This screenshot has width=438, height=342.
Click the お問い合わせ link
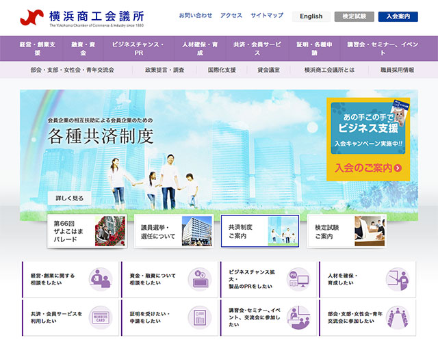[x=196, y=15]
